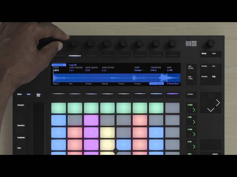Tap the second-row pink pad in Crackle column

coord(140,120)
